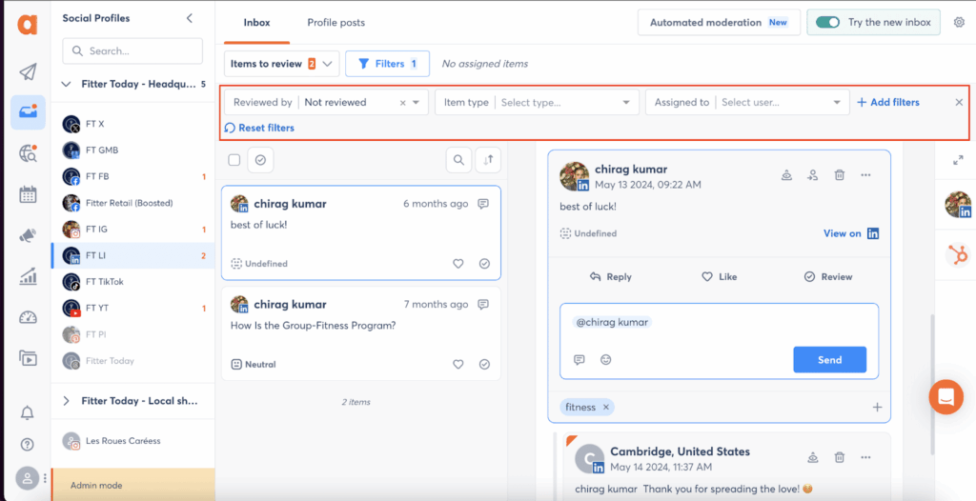Insert a saved reply via the reply box icon
The image size is (976, 501).
click(579, 360)
